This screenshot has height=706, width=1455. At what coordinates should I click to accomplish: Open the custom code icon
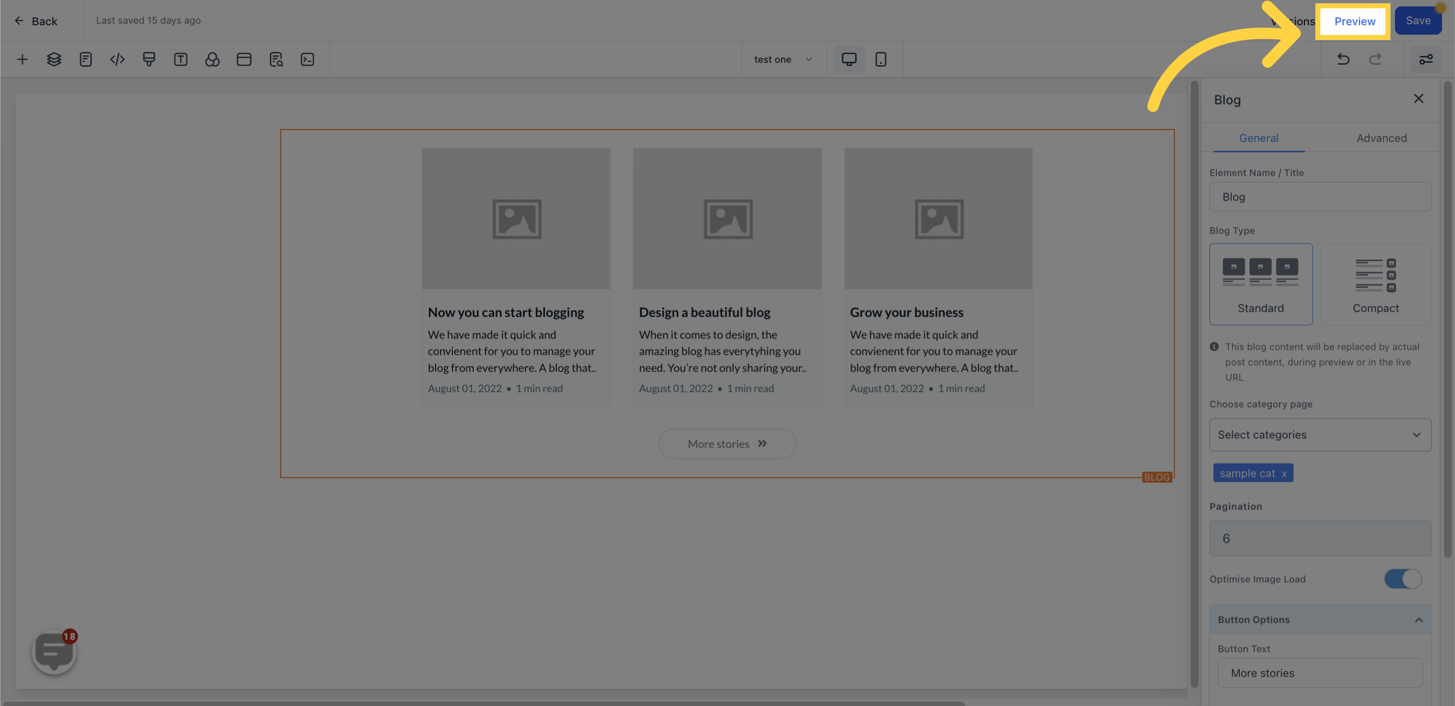coord(117,59)
